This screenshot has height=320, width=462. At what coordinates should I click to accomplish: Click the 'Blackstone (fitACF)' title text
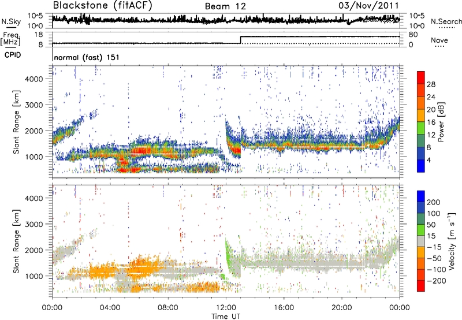[103, 5]
